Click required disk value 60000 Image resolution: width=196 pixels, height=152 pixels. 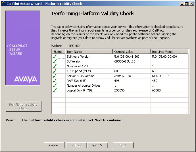156,90
